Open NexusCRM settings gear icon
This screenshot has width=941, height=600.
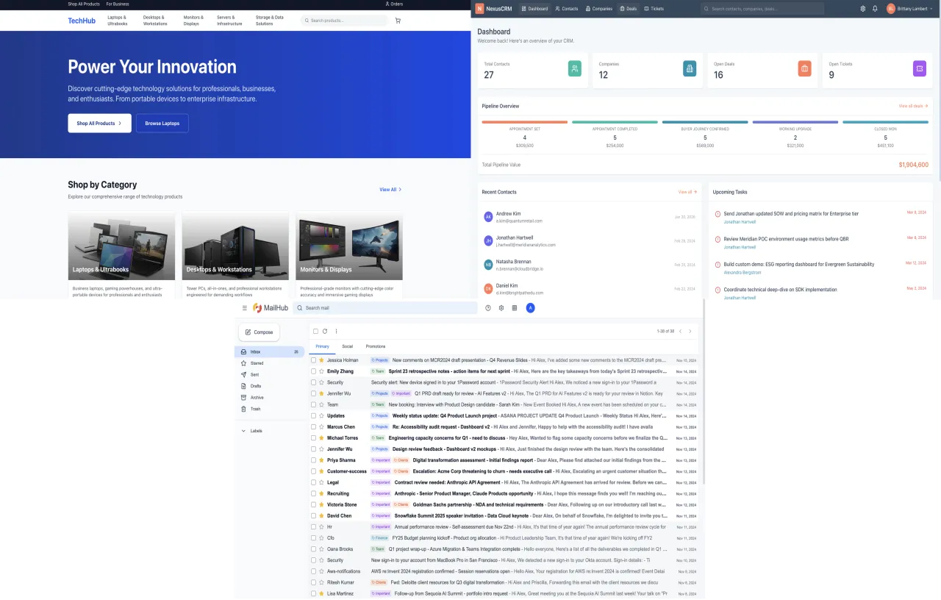tap(863, 9)
